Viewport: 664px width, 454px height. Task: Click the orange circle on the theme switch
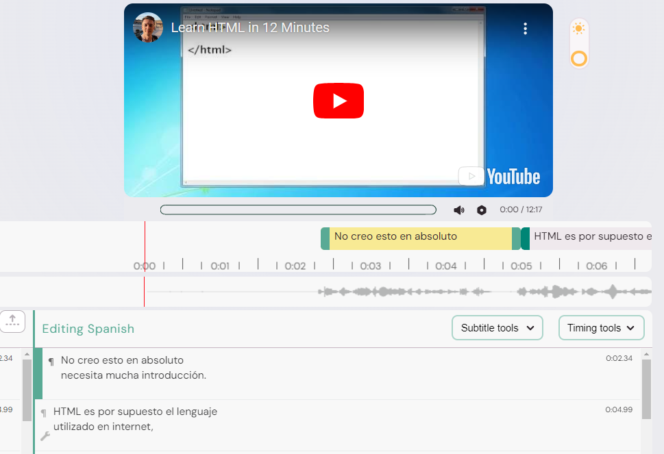pos(579,58)
